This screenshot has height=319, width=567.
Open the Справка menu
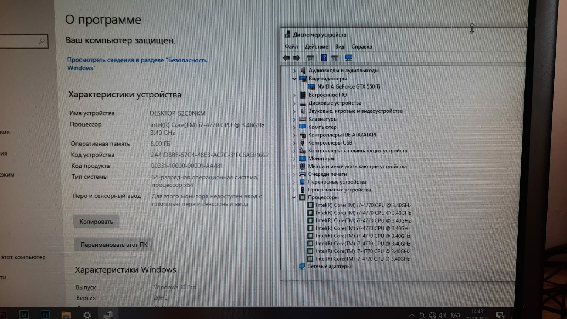(361, 46)
